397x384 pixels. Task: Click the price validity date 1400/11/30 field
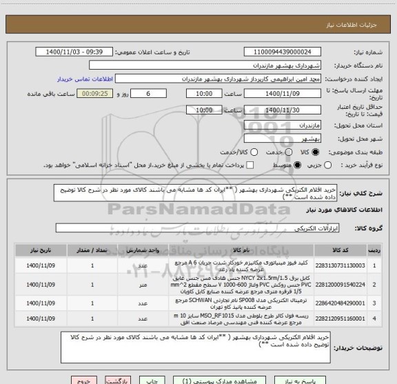[x=283, y=110]
